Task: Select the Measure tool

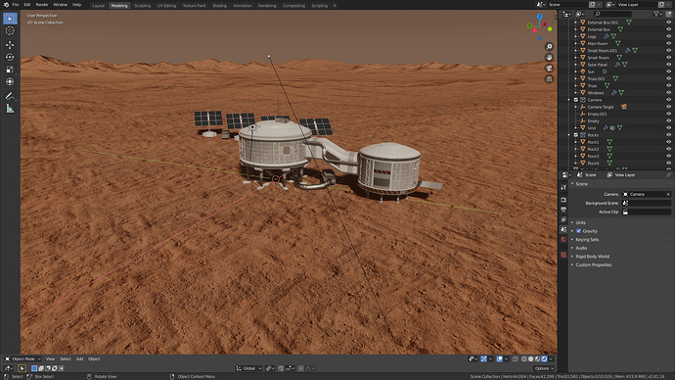Action: point(10,109)
